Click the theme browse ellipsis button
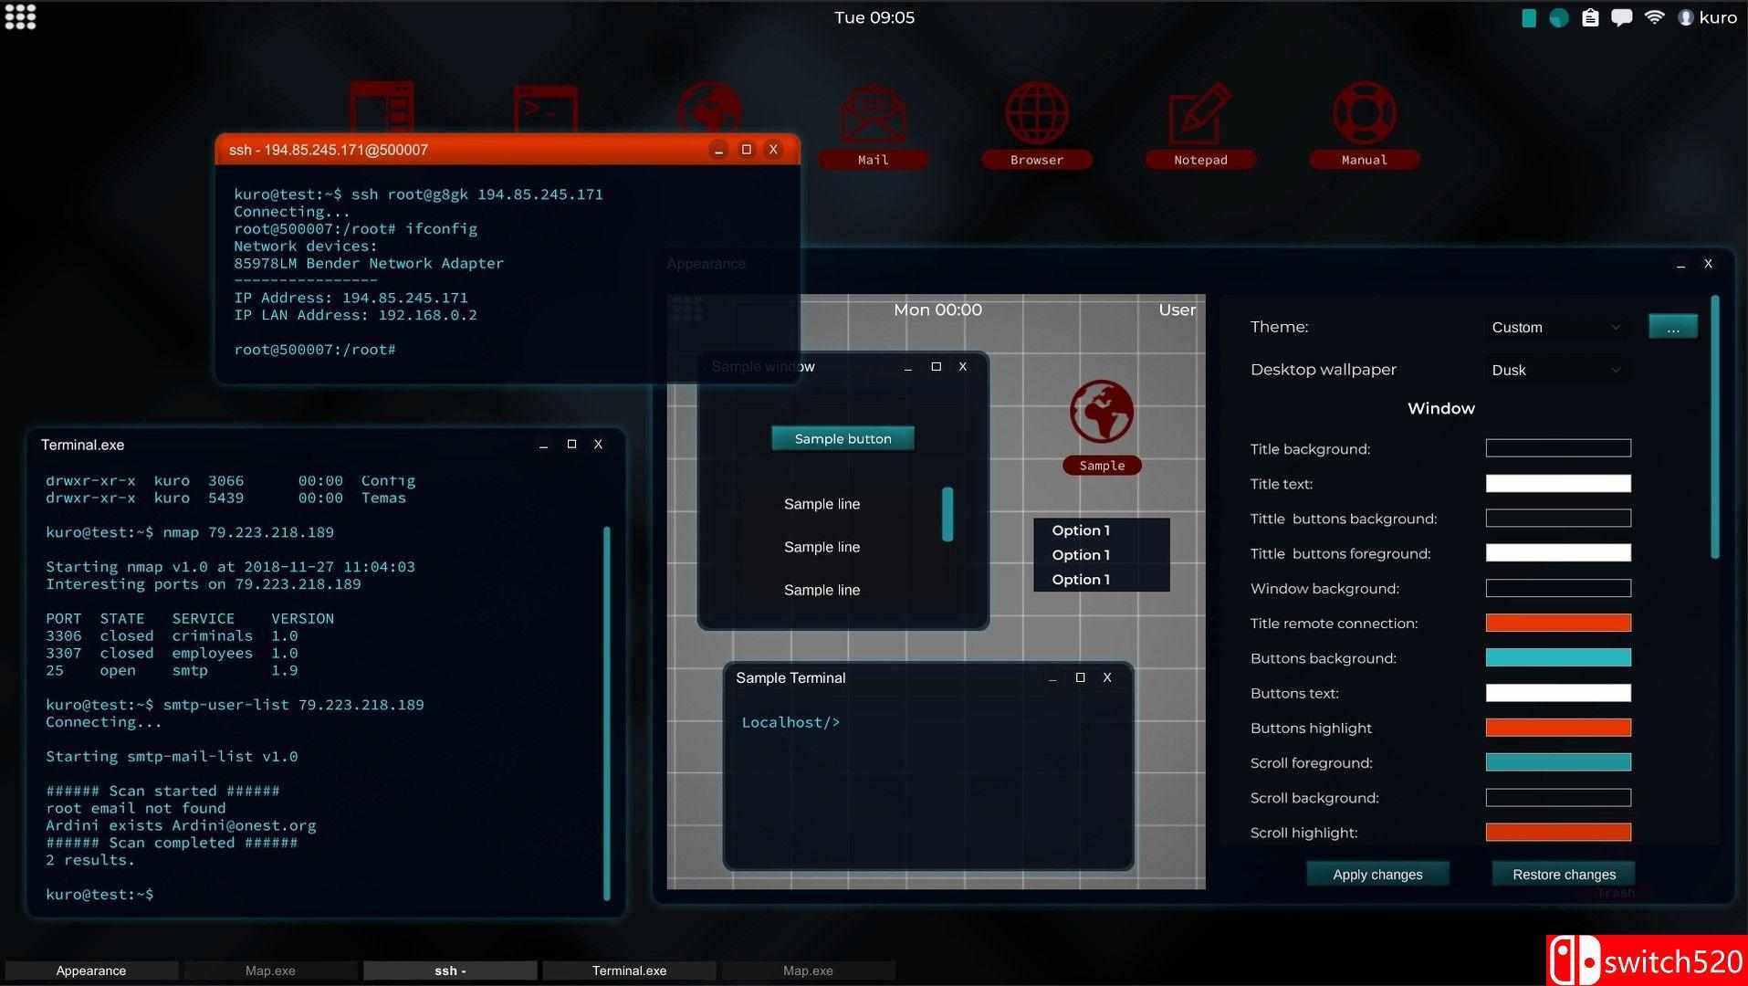This screenshot has width=1748, height=986. tap(1672, 328)
